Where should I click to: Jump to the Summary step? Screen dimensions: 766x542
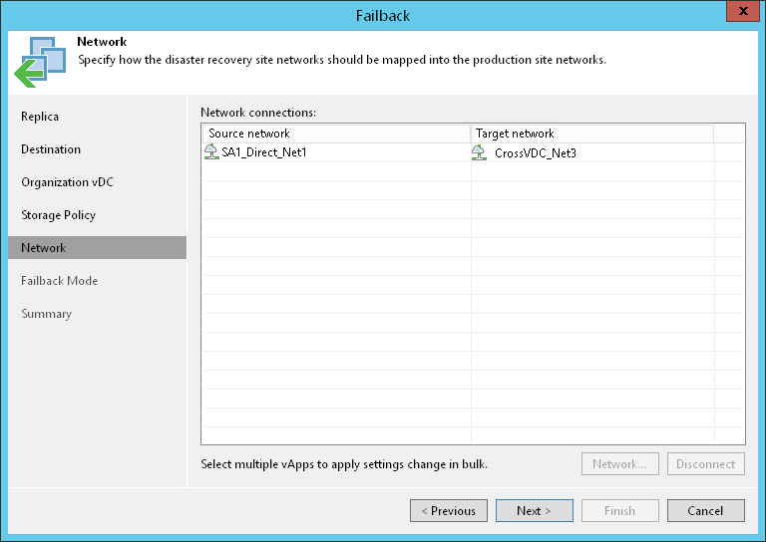pyautogui.click(x=46, y=314)
